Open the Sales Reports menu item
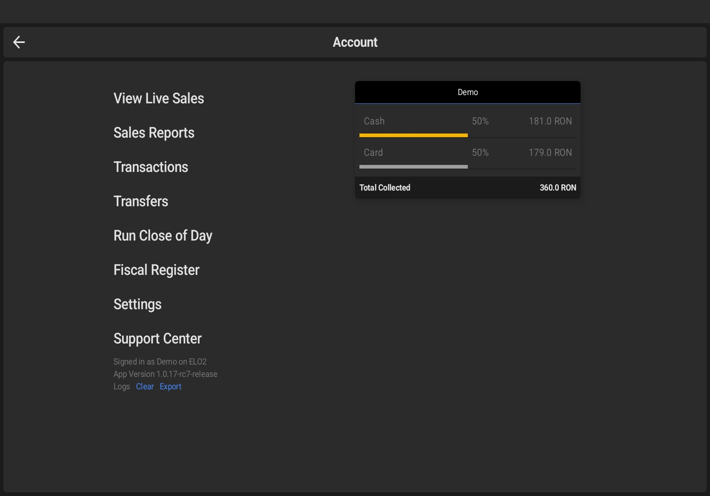This screenshot has height=496, width=710. point(154,133)
